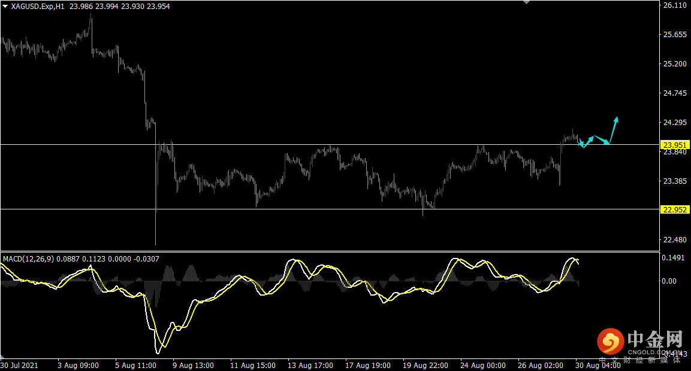Click the XAGUSD.Exp,H1 symbol title text
Image resolution: width=691 pixels, height=371 pixels.
pyautogui.click(x=38, y=7)
